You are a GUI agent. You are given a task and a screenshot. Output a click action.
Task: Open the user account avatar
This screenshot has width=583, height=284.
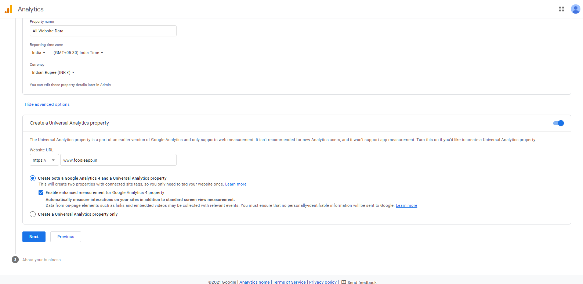coord(575,9)
